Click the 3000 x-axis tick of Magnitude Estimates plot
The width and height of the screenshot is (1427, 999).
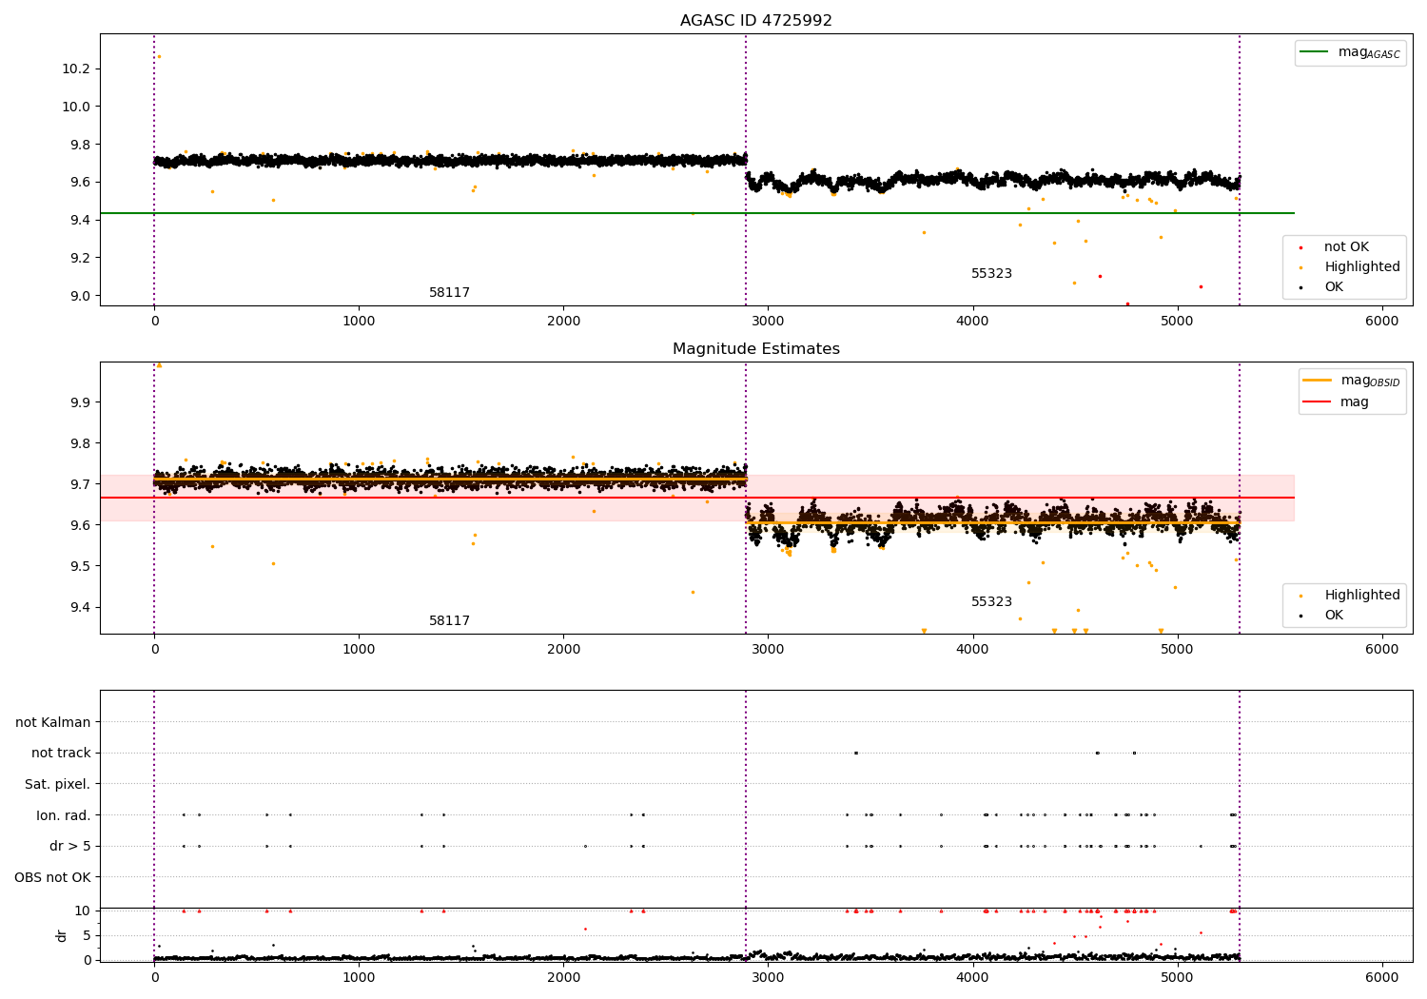[x=768, y=649]
